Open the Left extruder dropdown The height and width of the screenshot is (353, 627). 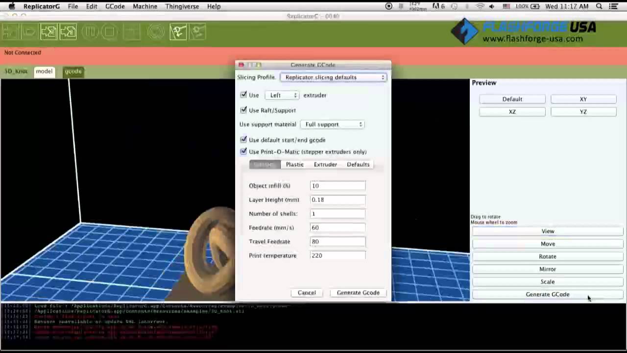coord(282,95)
